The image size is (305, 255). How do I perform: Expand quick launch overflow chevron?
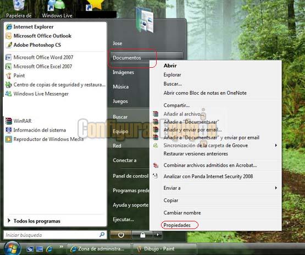pos(62,246)
